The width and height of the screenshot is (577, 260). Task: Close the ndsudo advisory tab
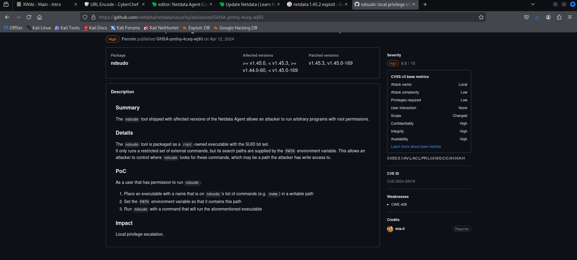coord(414,4)
